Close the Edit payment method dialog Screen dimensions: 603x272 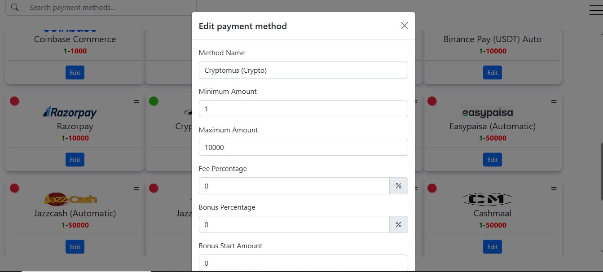click(x=405, y=26)
